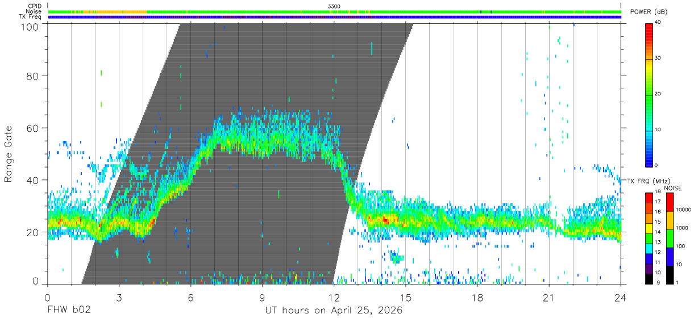
Task: Click the NOISE legend label
Action: point(672,188)
